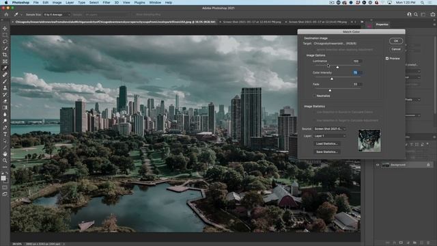Open the Share icon at top right

(x=432, y=14)
